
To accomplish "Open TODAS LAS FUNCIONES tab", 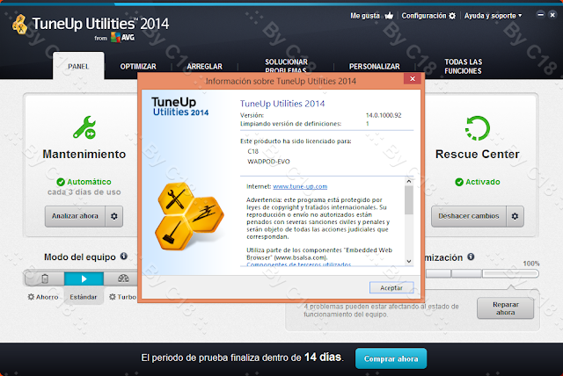I will [x=464, y=66].
